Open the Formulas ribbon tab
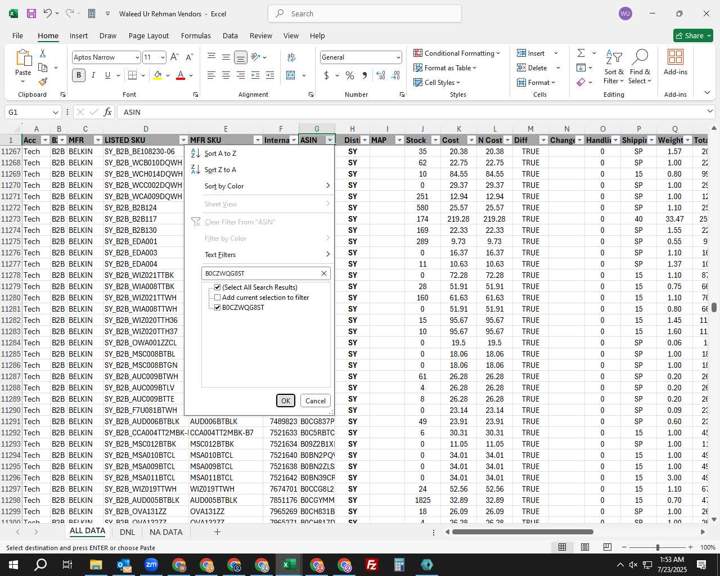 pyautogui.click(x=196, y=35)
